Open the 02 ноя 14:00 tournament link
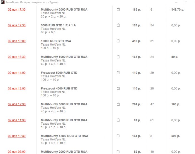Screen dimensions: 195x154 tap(17, 73)
